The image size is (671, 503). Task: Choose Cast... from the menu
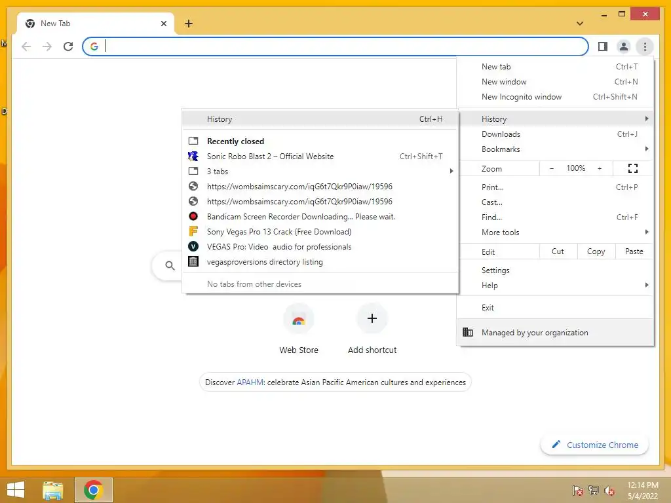coord(555,202)
